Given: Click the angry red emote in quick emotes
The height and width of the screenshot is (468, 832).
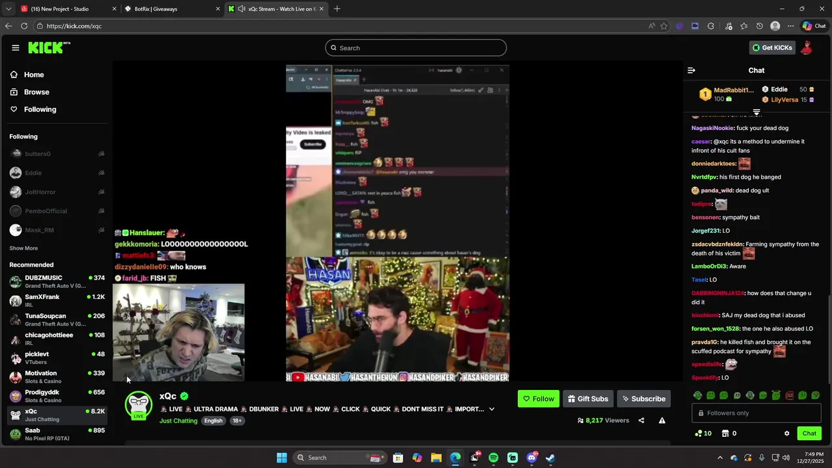Looking at the screenshot, I should tap(789, 395).
